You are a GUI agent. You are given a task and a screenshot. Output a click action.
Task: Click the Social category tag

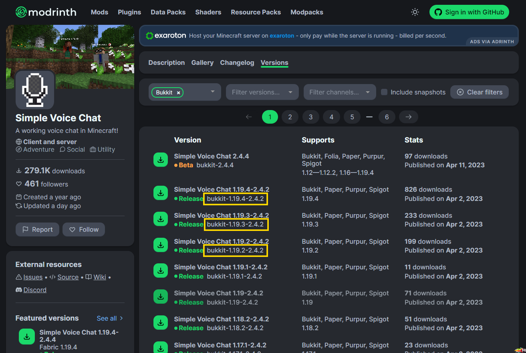[72, 149]
